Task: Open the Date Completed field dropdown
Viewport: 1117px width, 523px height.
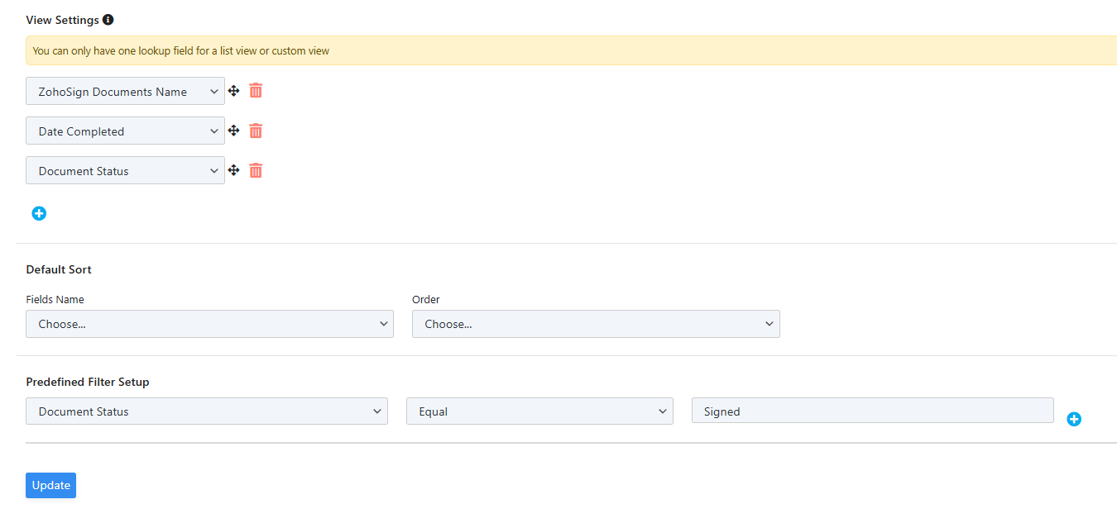Action: coord(125,131)
